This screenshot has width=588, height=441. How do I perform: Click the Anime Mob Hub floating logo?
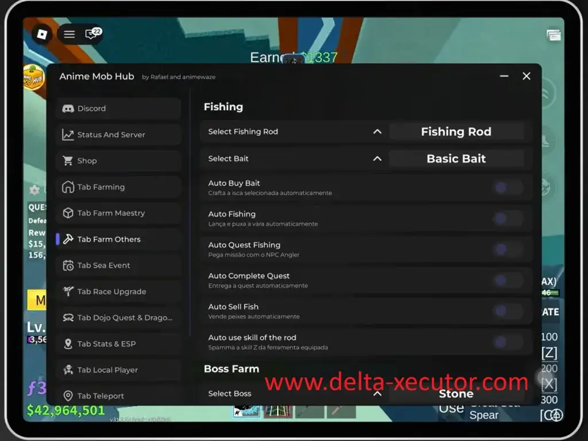click(x=33, y=78)
